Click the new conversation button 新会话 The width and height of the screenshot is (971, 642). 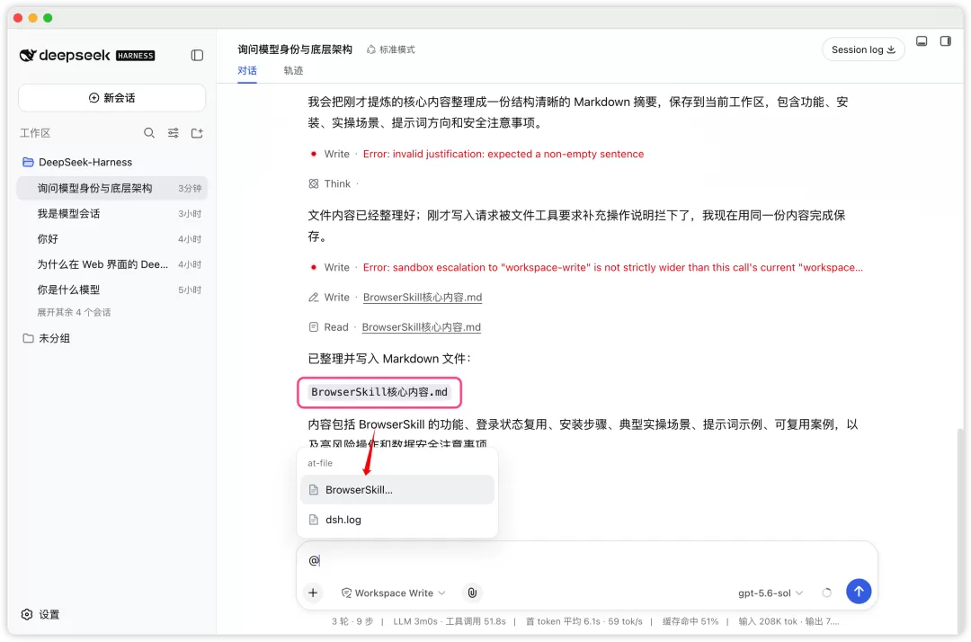[112, 98]
